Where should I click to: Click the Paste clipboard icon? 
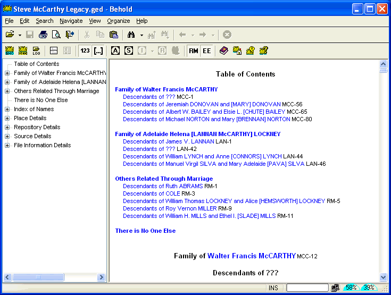tap(114, 35)
